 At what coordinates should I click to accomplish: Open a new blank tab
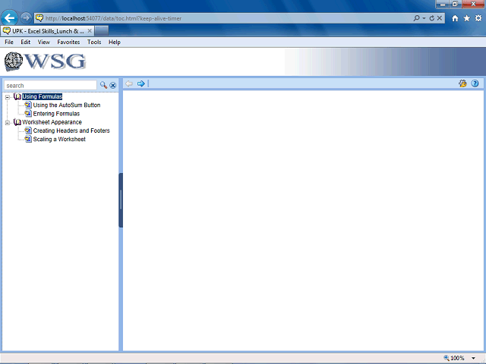tap(101, 31)
